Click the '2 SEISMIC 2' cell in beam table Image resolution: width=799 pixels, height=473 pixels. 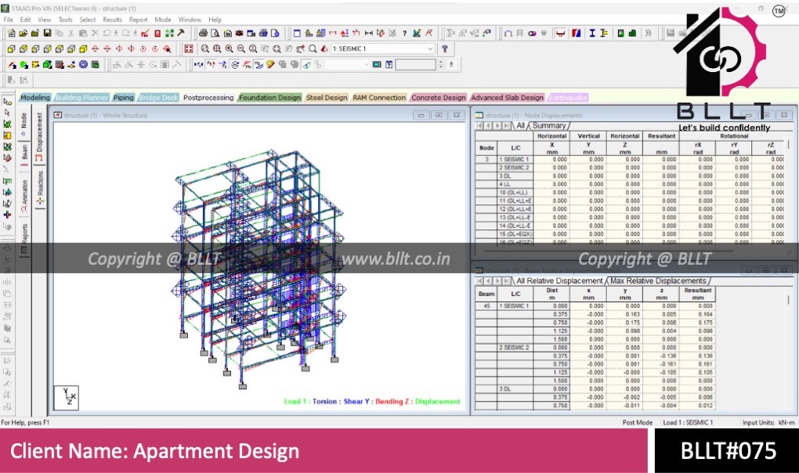click(515, 348)
